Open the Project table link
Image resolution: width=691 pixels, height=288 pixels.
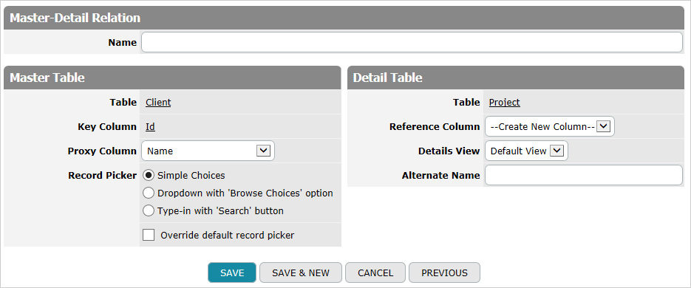505,102
